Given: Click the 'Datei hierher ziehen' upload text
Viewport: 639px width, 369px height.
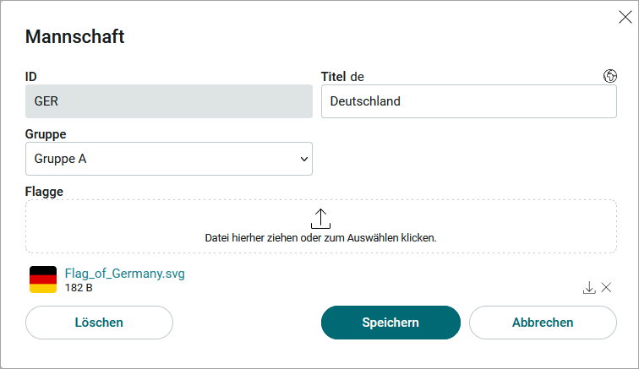Looking at the screenshot, I should click(x=320, y=238).
